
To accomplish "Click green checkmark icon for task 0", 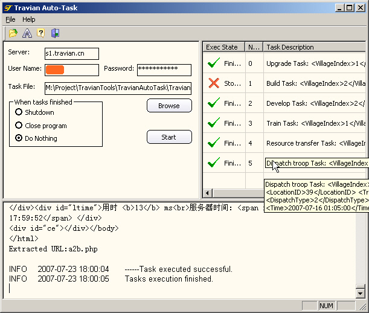I will [x=214, y=63].
